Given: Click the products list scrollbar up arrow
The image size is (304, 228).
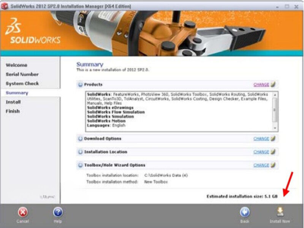Looking at the screenshot, I should tap(275, 95).
